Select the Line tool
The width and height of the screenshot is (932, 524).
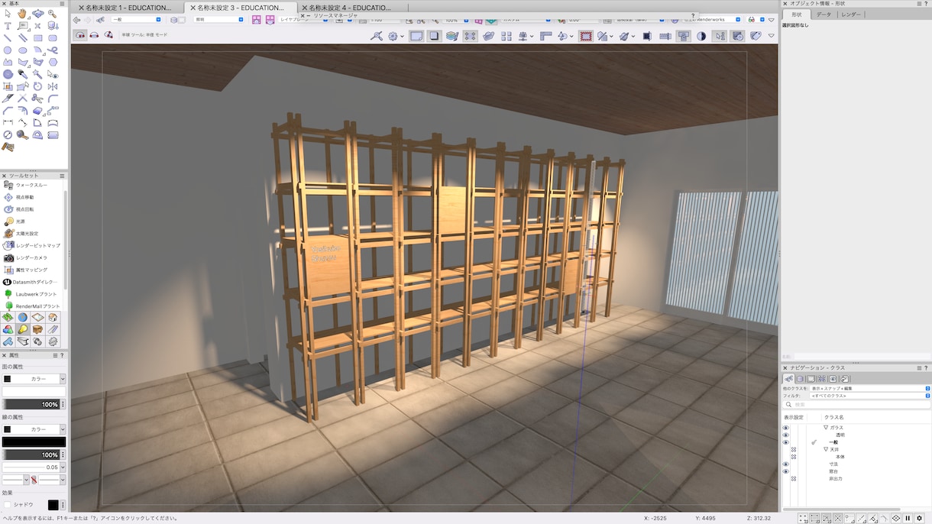[x=8, y=38]
